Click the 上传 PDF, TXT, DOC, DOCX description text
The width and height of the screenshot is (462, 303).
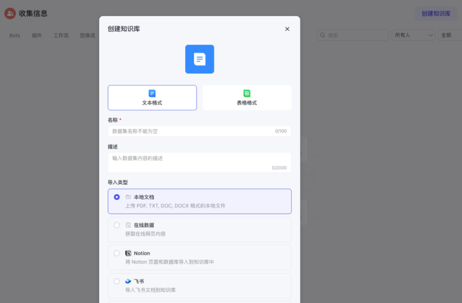(x=175, y=206)
